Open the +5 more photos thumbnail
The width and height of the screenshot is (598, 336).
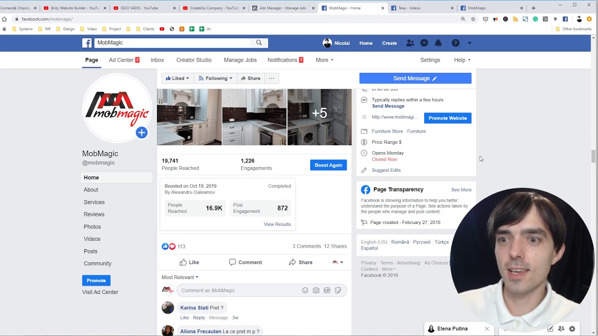tap(320, 117)
